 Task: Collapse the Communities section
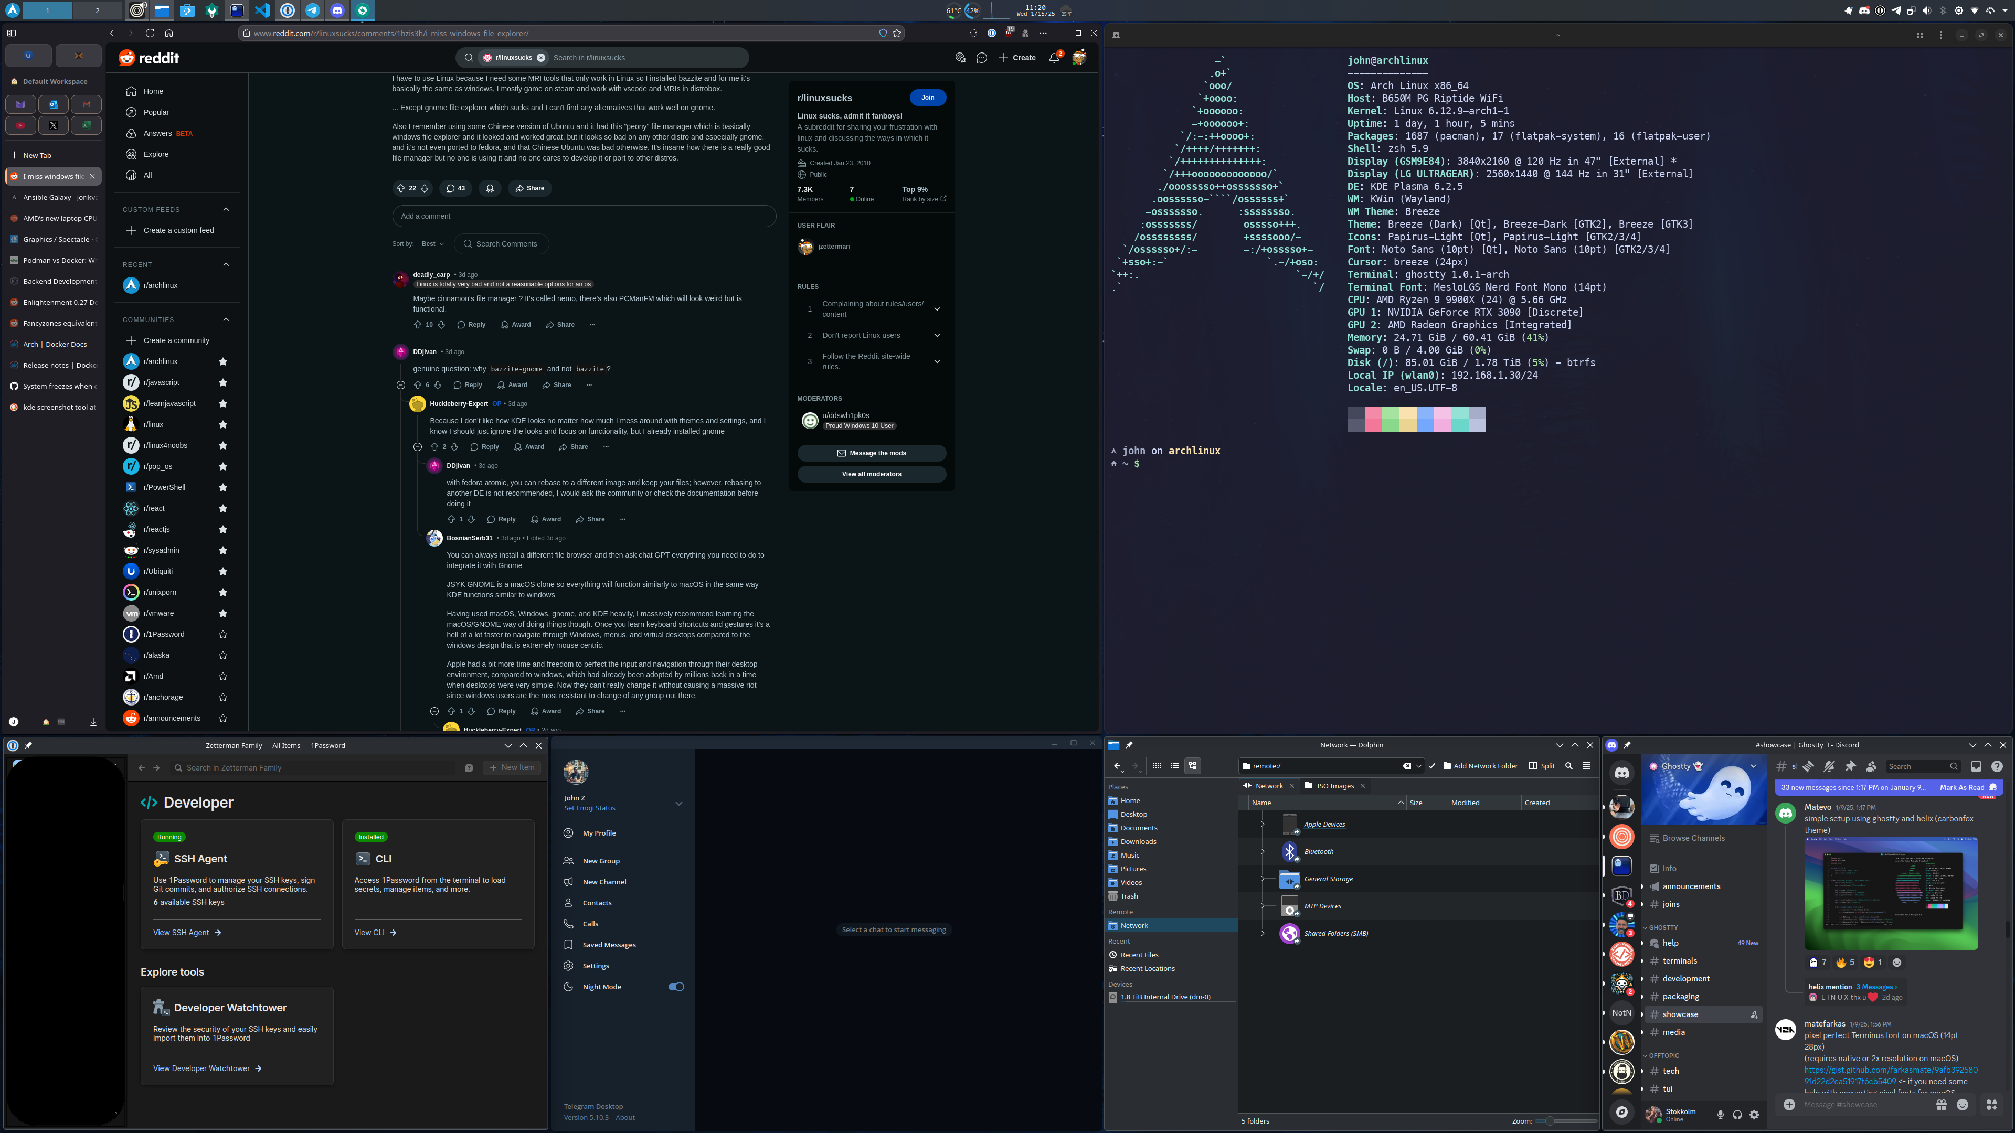(226, 319)
